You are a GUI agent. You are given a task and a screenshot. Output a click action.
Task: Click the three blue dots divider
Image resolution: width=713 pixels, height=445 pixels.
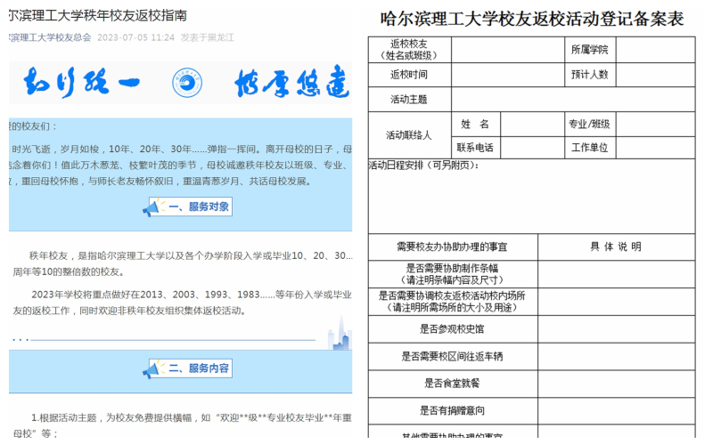point(20,340)
